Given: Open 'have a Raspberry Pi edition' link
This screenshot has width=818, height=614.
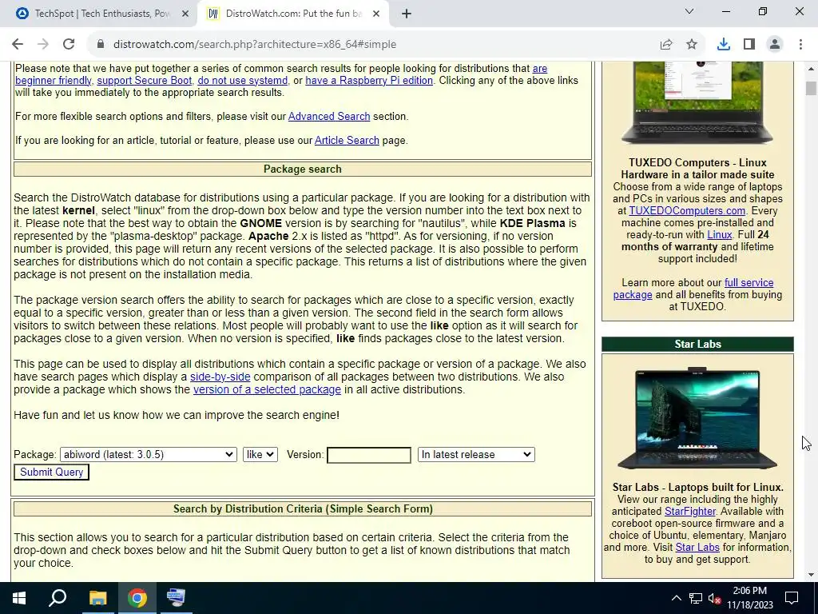Looking at the screenshot, I should (x=369, y=81).
